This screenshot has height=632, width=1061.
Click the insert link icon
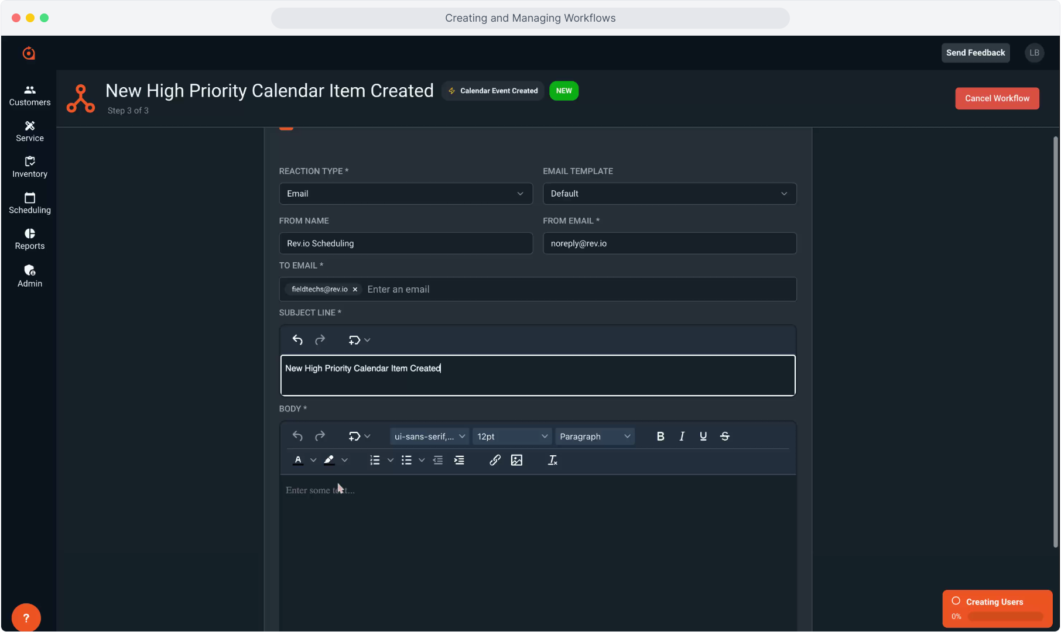(495, 461)
